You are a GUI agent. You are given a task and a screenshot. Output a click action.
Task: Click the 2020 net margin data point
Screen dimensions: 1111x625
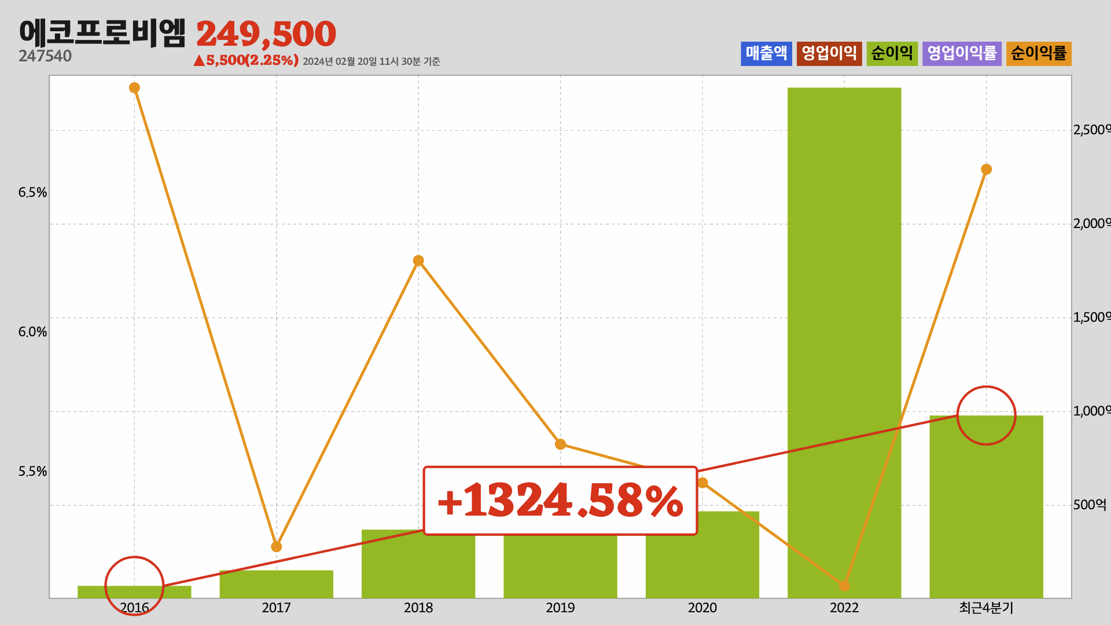702,483
